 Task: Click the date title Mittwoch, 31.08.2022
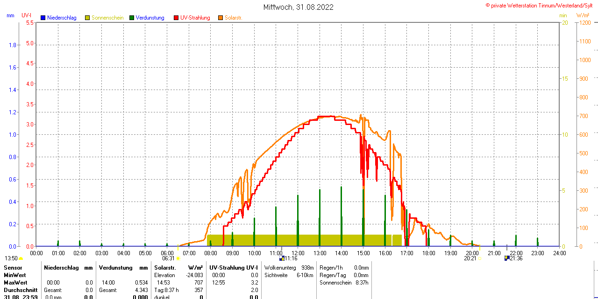[299, 7]
